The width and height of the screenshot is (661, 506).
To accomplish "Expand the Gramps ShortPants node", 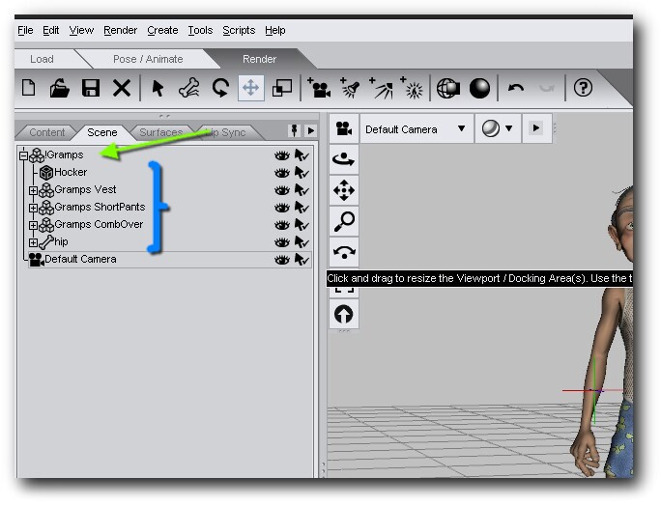I will point(33,208).
